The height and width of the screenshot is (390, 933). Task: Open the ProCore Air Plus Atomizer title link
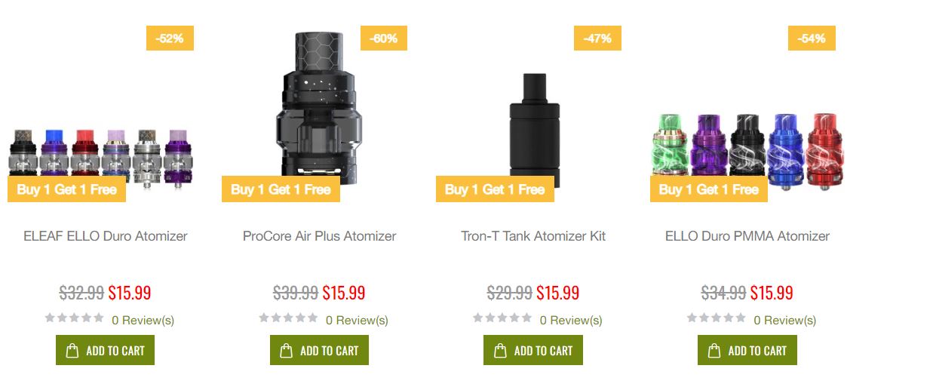coord(319,236)
